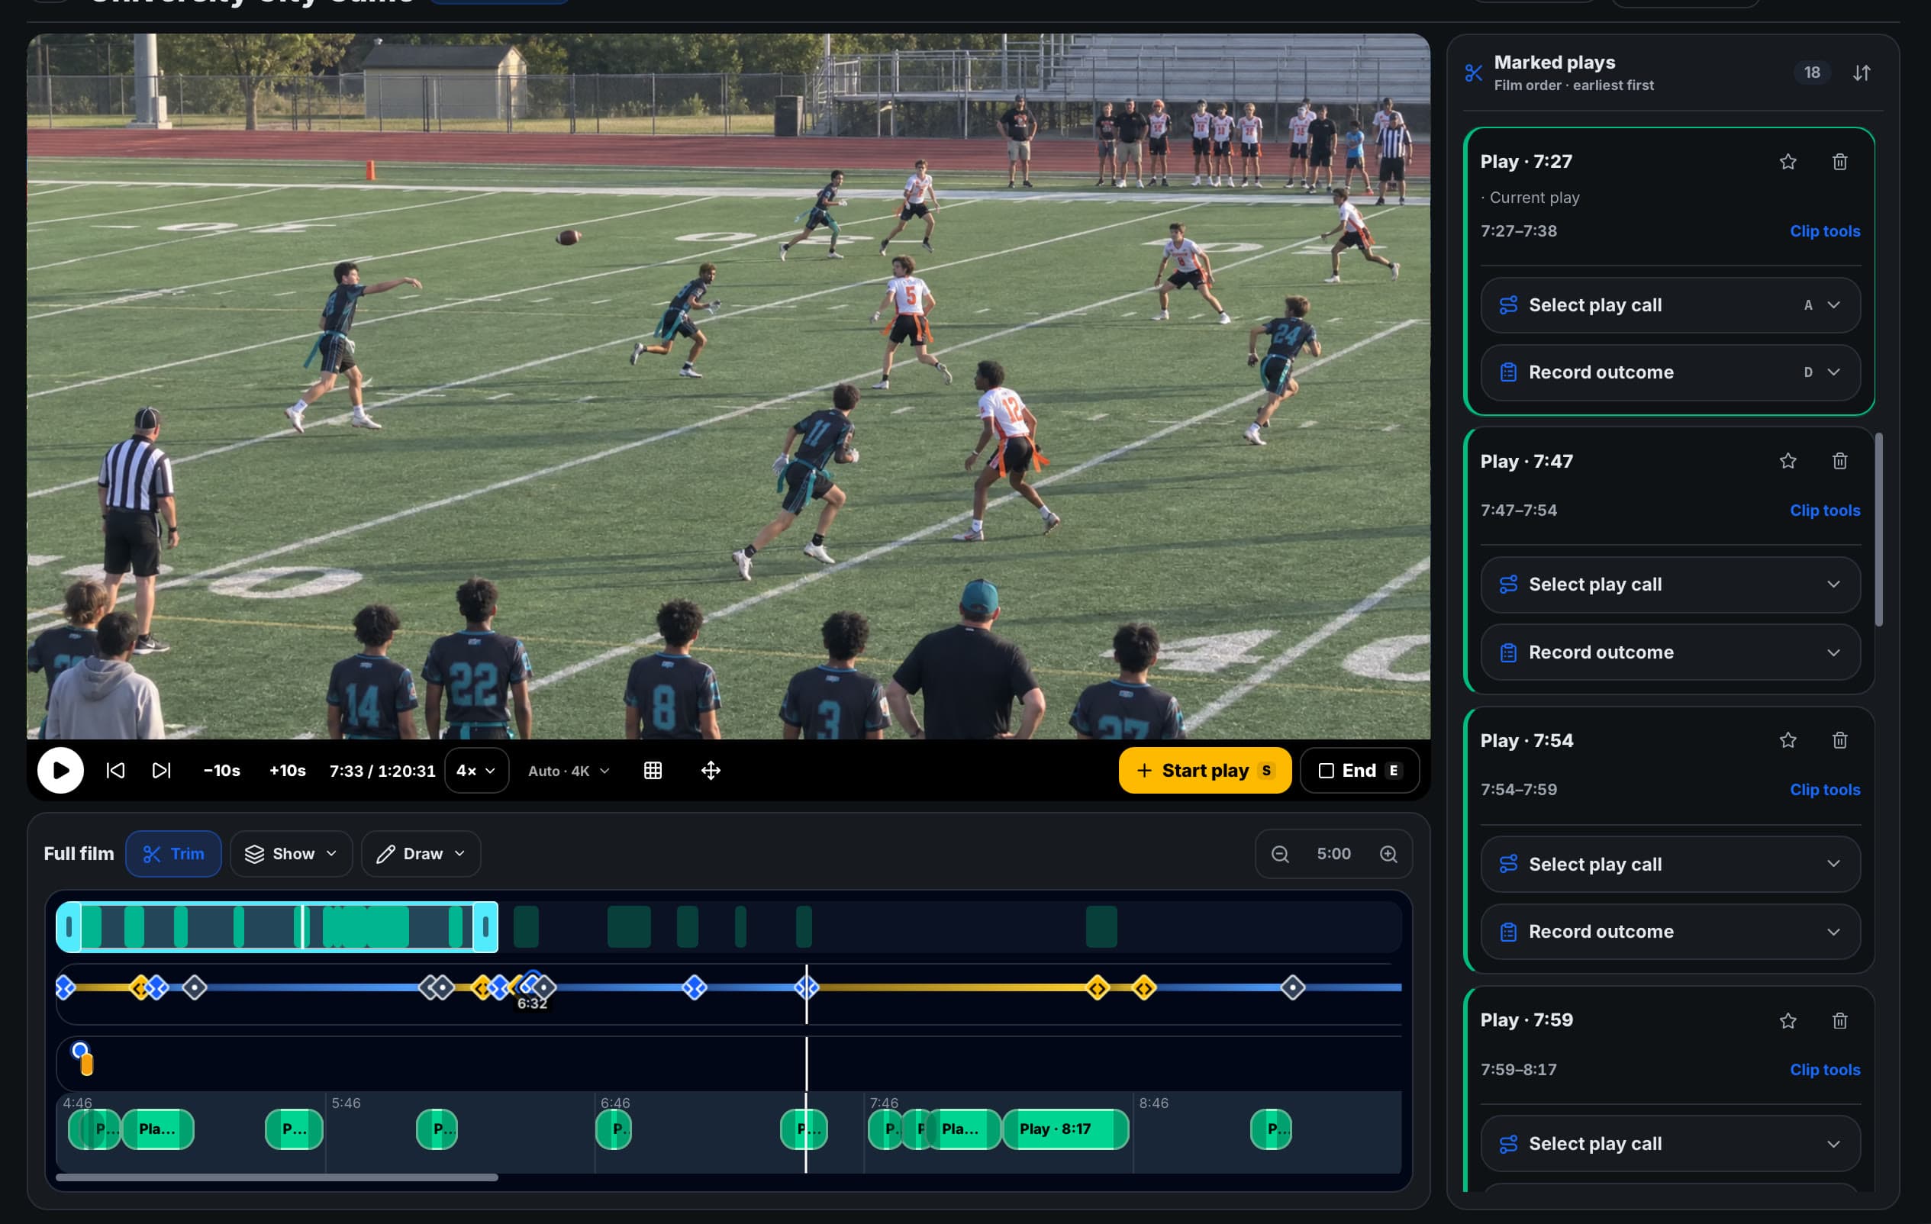Click the sort order icon in Marked plays
Viewport: 1931px width, 1224px height.
(1862, 73)
